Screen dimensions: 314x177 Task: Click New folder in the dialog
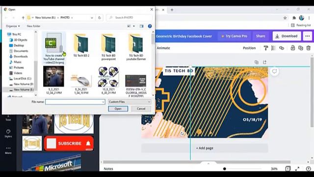click(x=33, y=26)
